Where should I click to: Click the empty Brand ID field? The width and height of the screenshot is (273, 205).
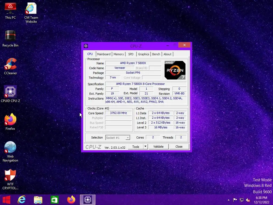(155, 68)
